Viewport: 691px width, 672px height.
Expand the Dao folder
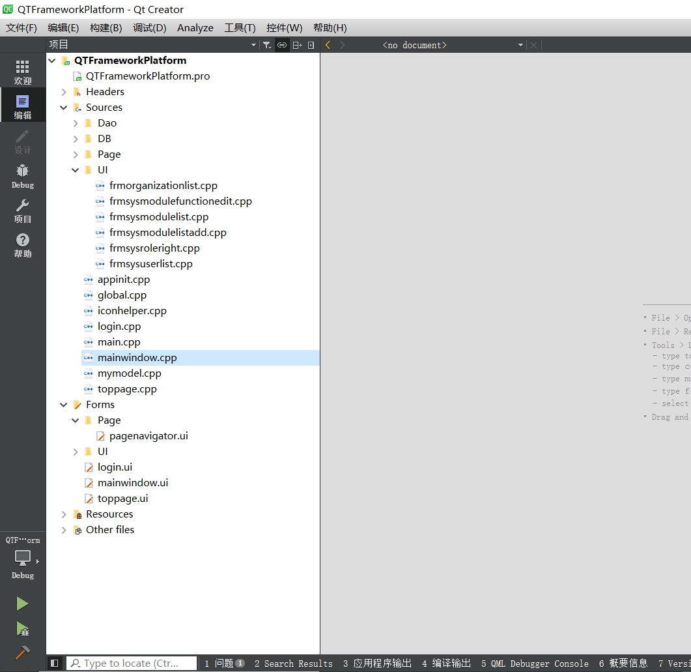[76, 123]
